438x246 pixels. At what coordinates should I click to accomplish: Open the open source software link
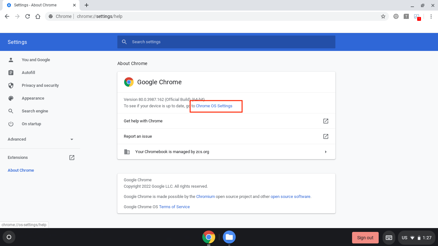(x=291, y=197)
